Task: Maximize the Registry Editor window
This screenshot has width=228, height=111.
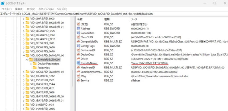Action: (x=215, y=3)
